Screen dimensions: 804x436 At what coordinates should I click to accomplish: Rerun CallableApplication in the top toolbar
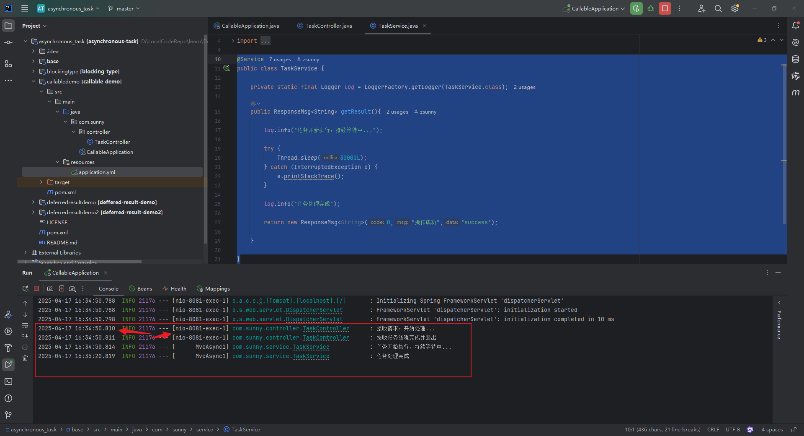(x=636, y=8)
